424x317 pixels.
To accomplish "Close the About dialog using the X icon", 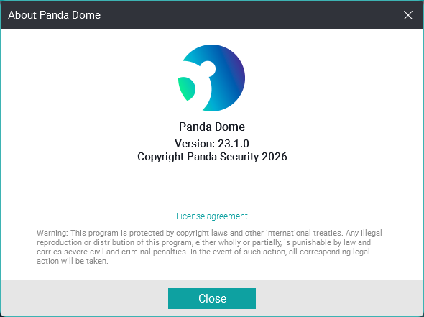I will [407, 15].
